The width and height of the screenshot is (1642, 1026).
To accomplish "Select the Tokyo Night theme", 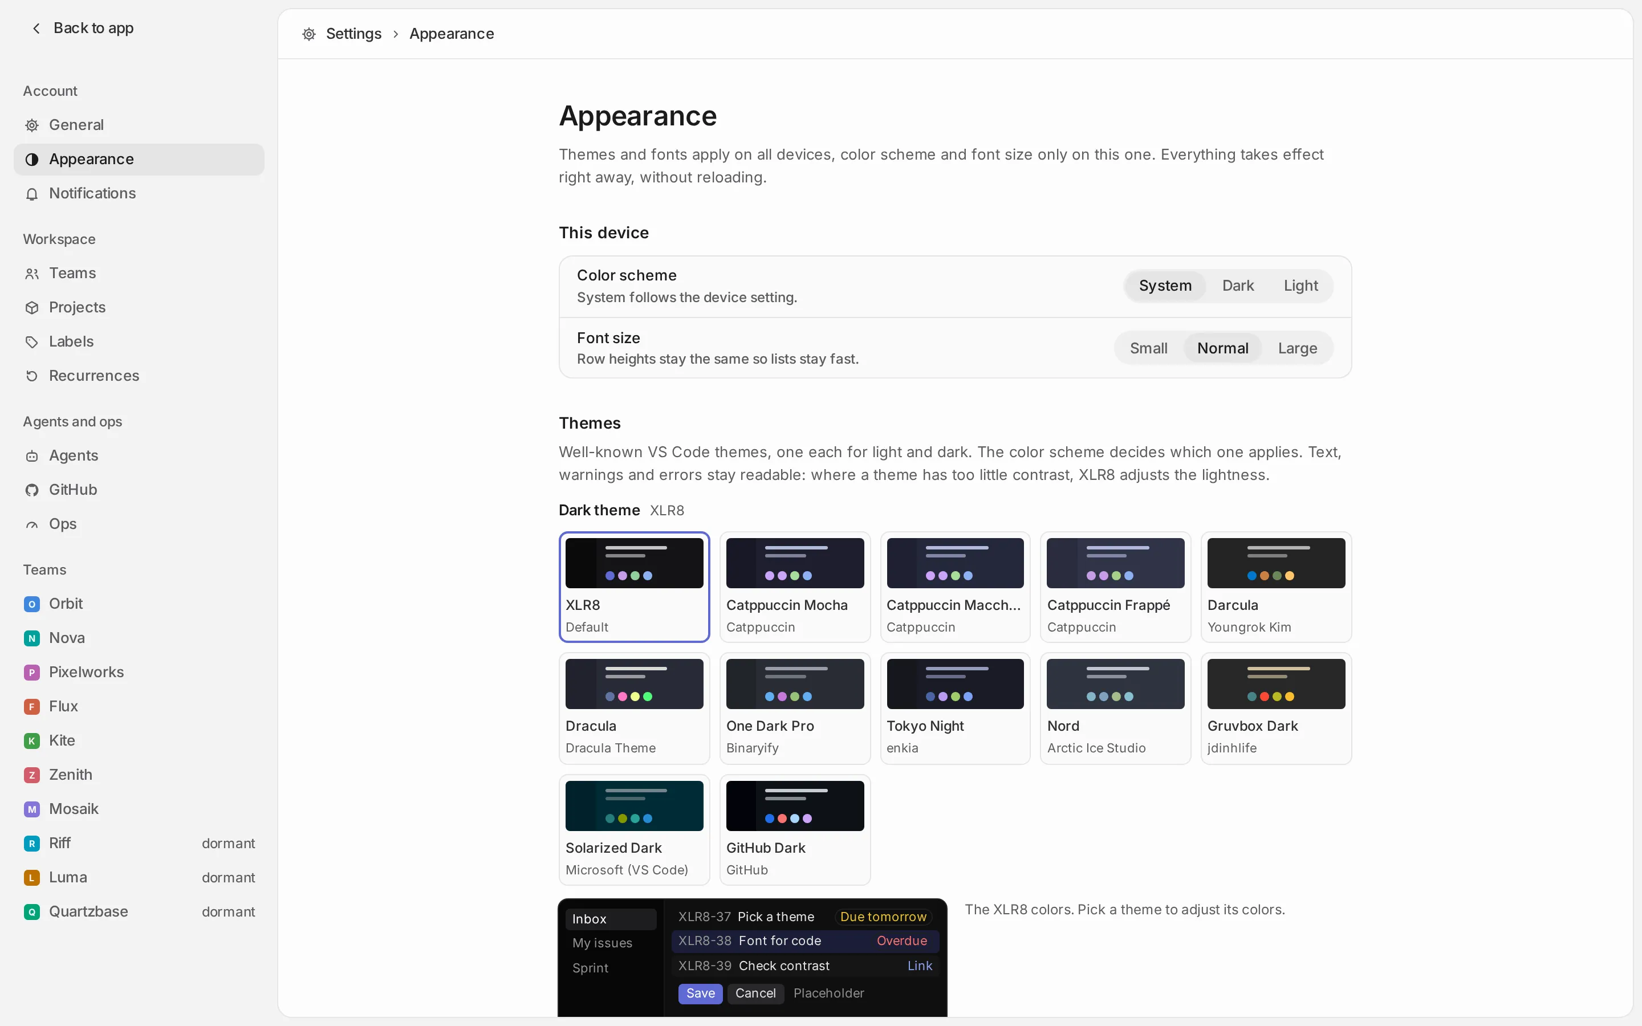I will (x=954, y=709).
